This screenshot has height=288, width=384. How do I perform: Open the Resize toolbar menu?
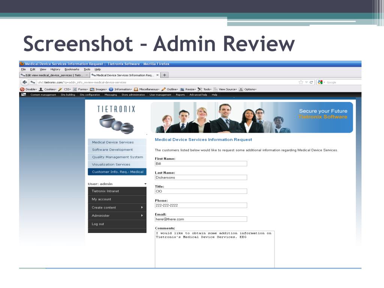188,89
